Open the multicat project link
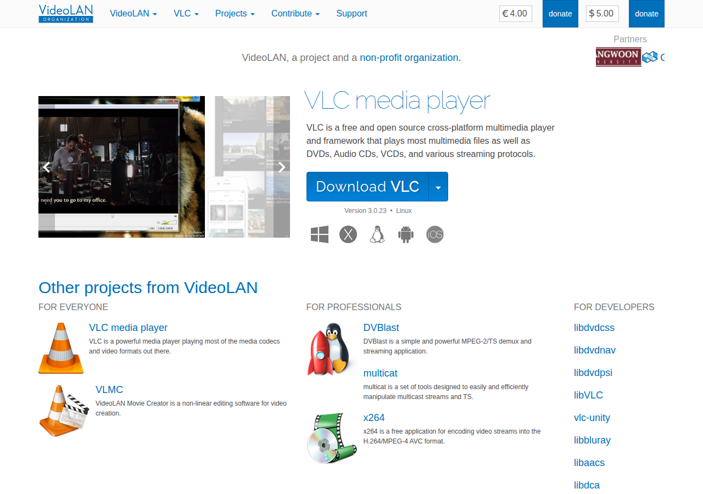Viewport: 703px width, 494px height. coord(380,373)
